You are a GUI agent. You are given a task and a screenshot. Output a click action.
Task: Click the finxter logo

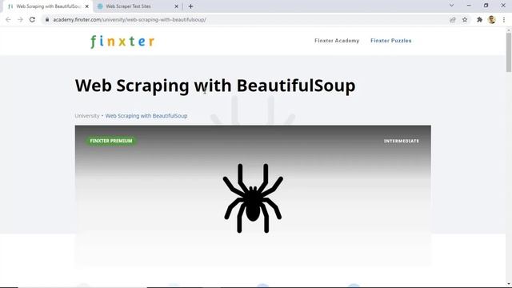[122, 42]
